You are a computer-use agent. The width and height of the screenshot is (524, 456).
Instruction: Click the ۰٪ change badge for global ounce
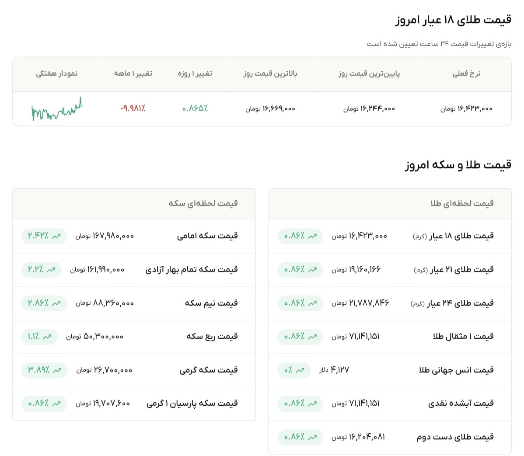point(294,370)
